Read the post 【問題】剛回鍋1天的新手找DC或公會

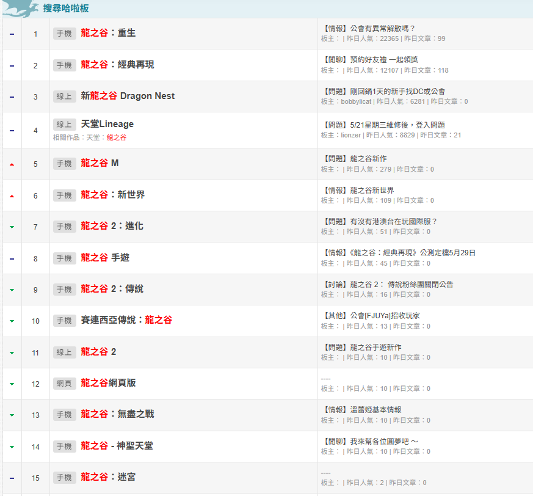coord(383,91)
